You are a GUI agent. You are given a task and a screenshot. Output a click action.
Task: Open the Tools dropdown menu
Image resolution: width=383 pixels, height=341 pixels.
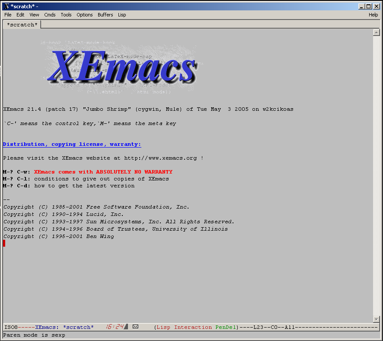66,15
